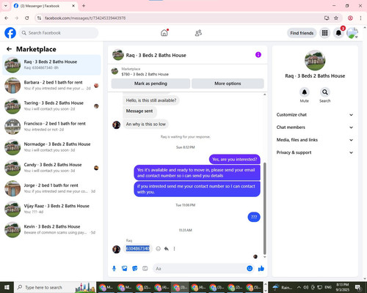Open the $780 - 3 Beds 2 Baths House listing

[145, 74]
